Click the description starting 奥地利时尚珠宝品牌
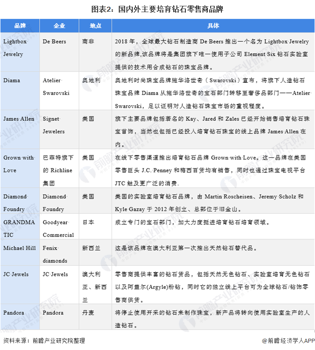Image resolution: width=315 pixels, height=350 pixels. 213,91
